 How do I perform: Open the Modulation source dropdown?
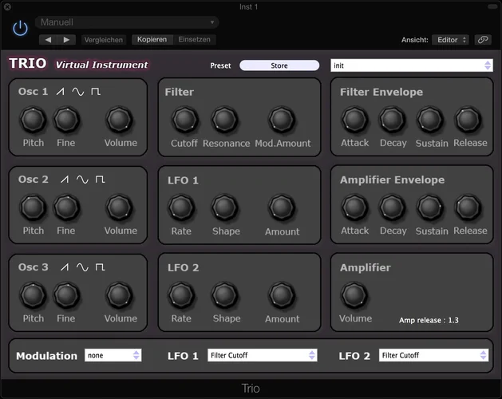[x=113, y=355]
